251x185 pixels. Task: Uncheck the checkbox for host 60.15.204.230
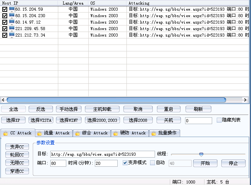point(5,16)
